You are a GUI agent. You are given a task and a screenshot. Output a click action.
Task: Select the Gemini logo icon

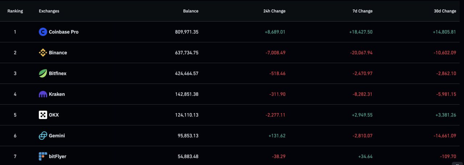pos(43,136)
